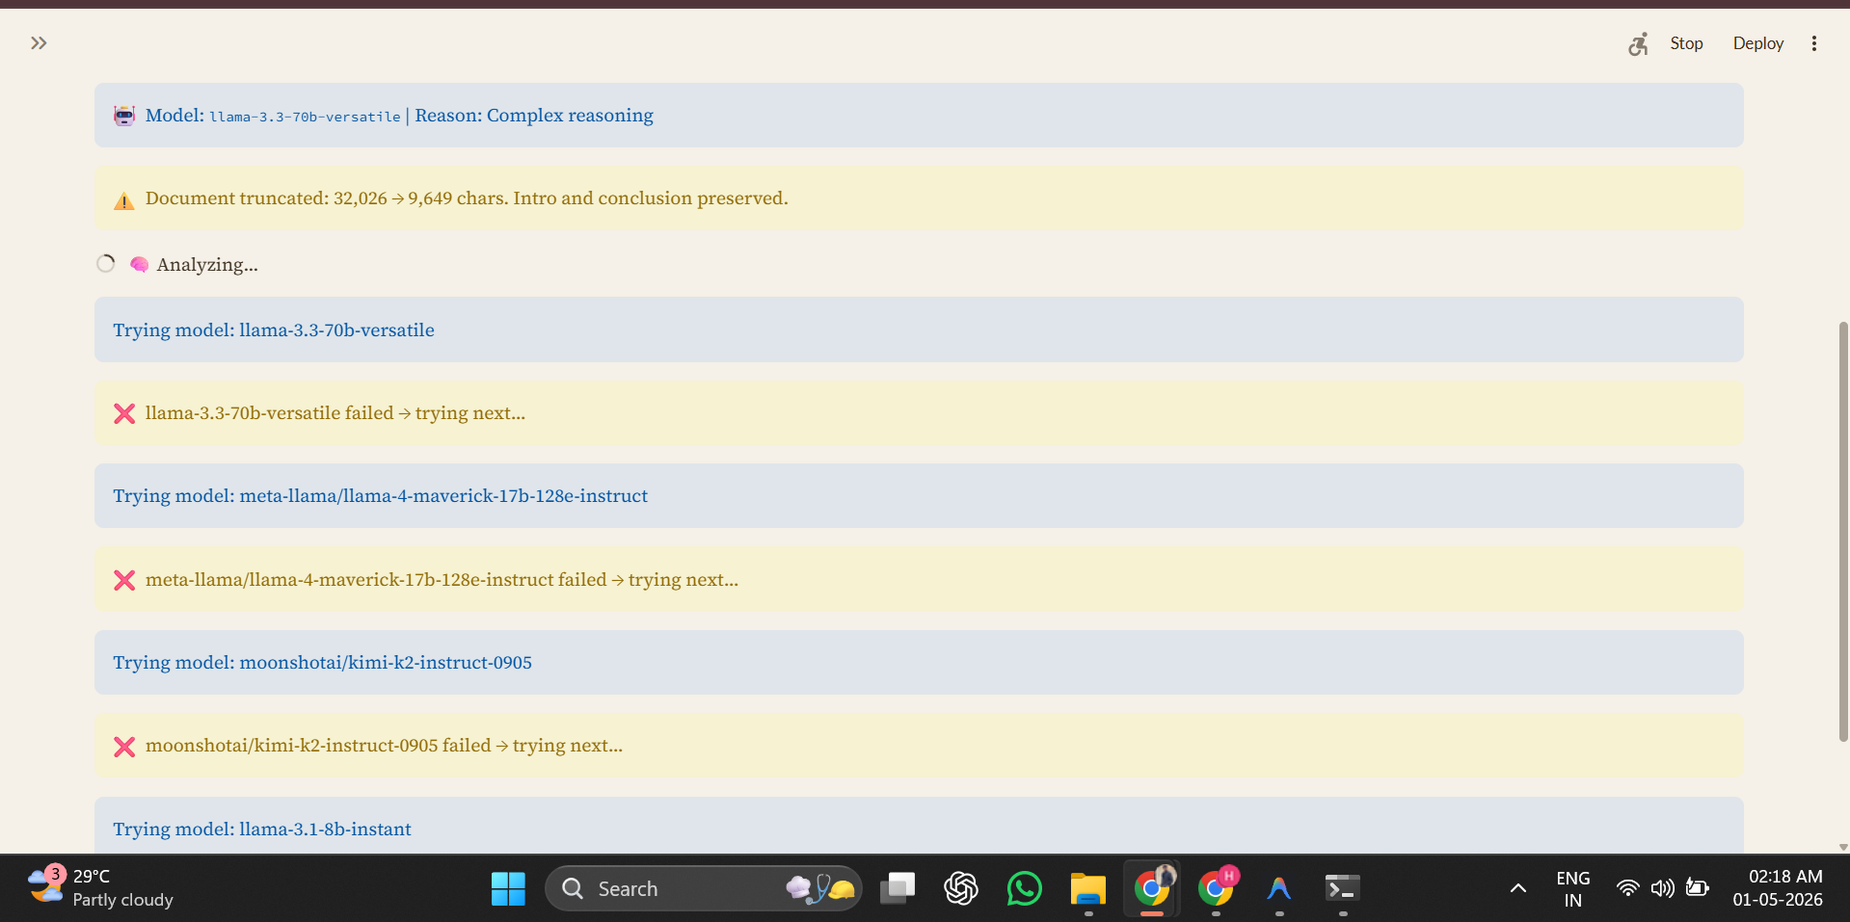Open the Deploy option
This screenshot has width=1850, height=922.
(1757, 43)
